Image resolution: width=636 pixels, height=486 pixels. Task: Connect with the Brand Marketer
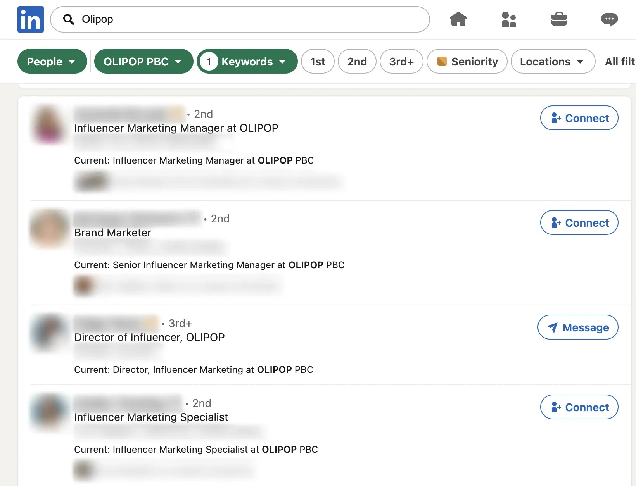tap(579, 222)
